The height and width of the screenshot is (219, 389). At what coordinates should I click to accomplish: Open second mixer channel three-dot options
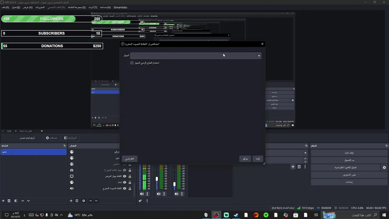pyautogui.click(x=164, y=194)
